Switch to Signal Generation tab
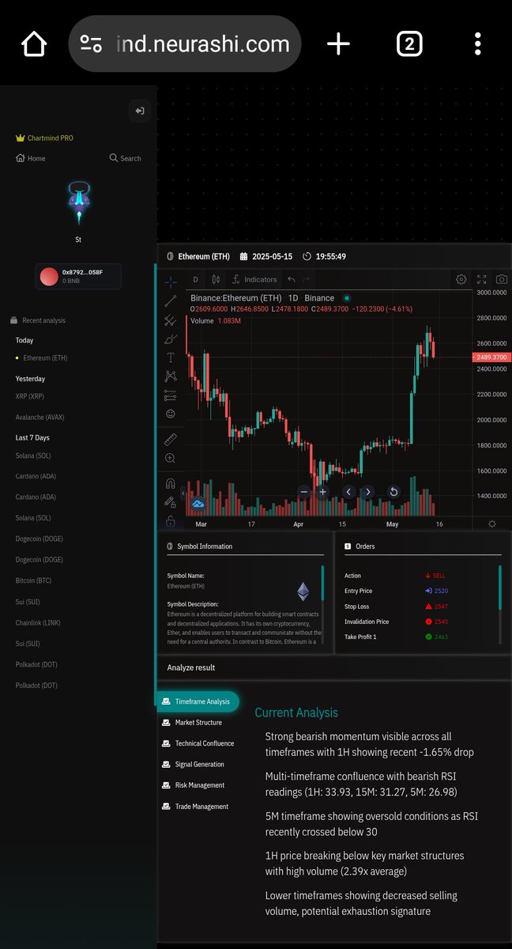Screen dimensions: 512x949 coord(193,765)
